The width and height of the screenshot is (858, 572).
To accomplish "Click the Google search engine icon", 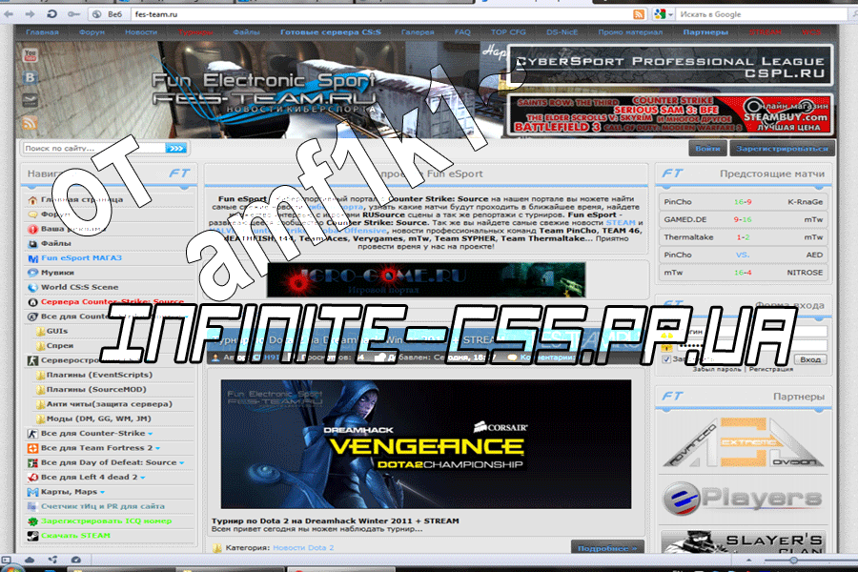I will 660,14.
